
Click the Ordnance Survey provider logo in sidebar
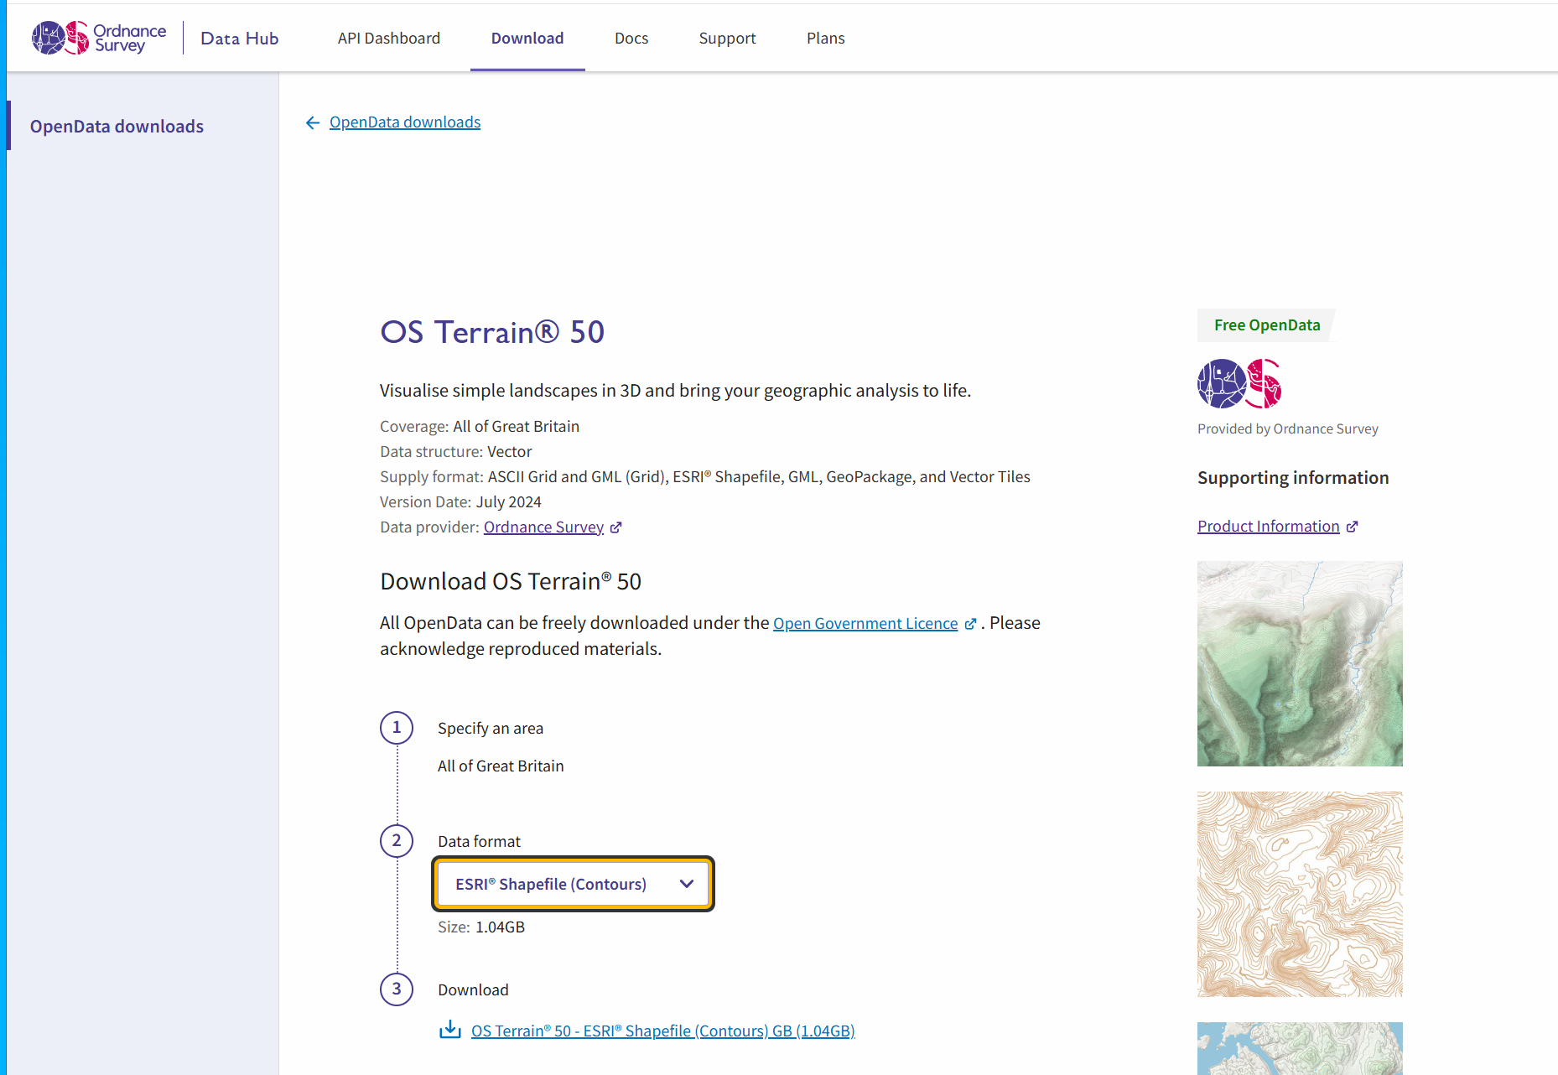tap(1239, 384)
